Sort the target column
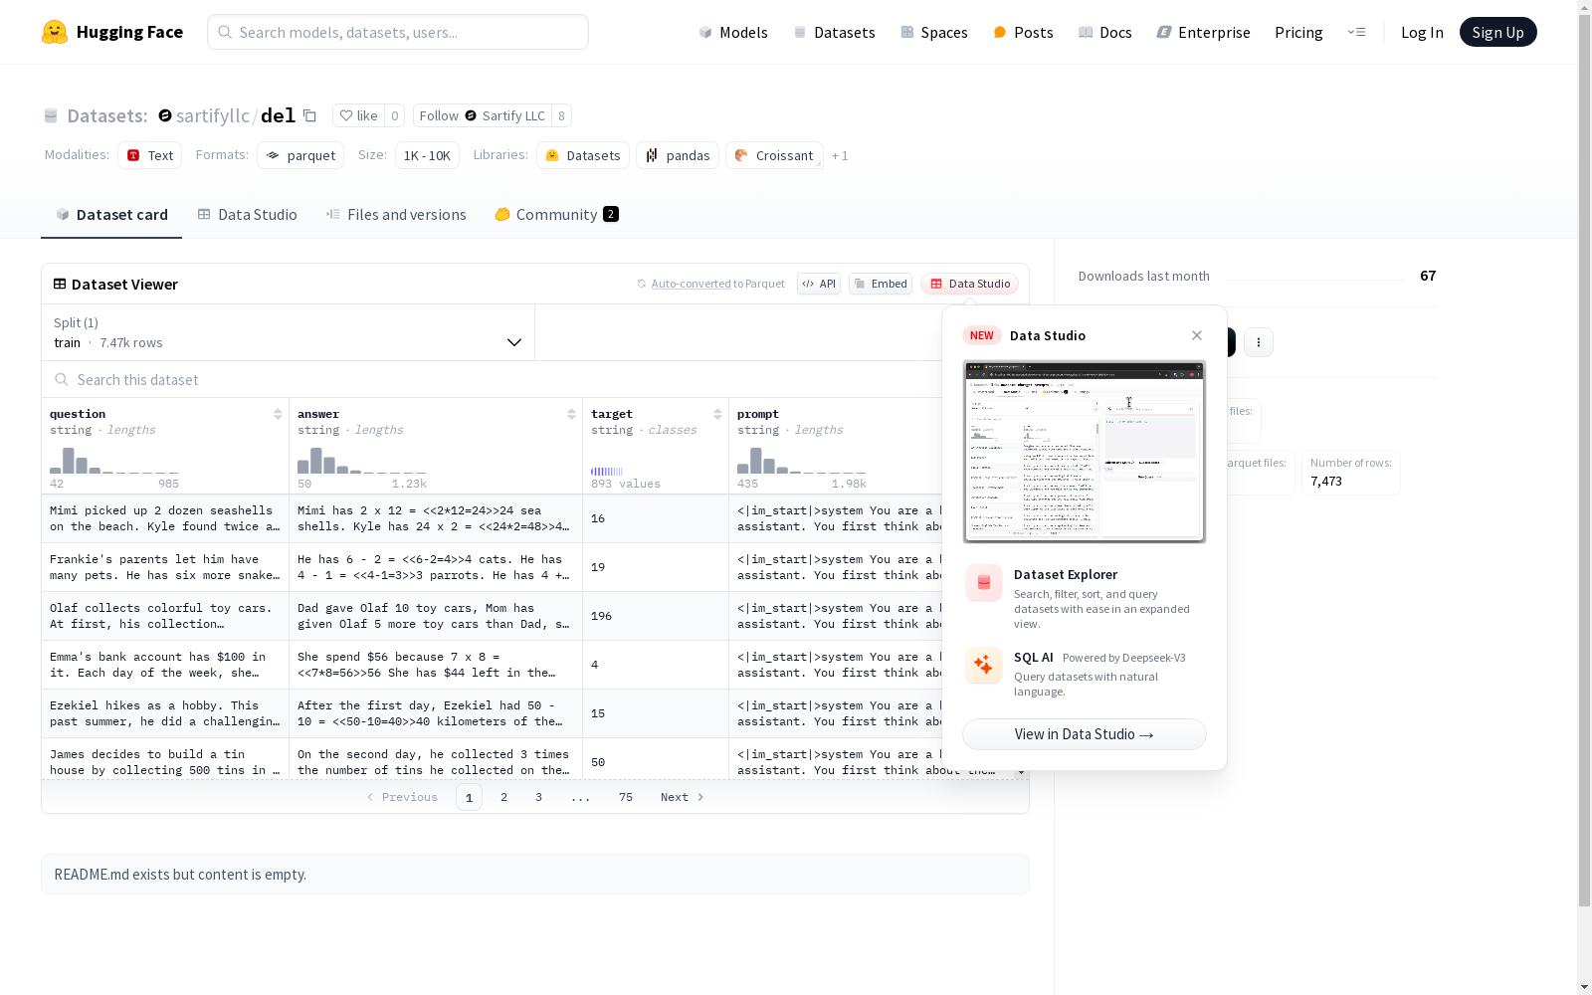The height and width of the screenshot is (995, 1592). (717, 414)
